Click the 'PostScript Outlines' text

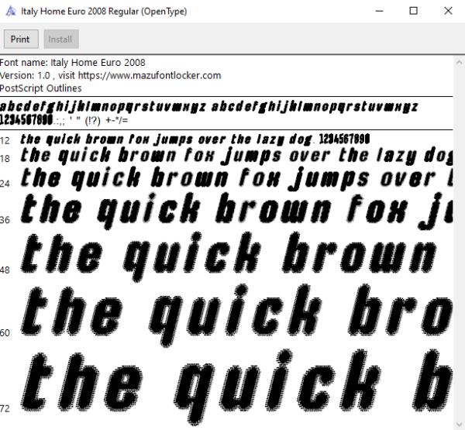click(40, 88)
